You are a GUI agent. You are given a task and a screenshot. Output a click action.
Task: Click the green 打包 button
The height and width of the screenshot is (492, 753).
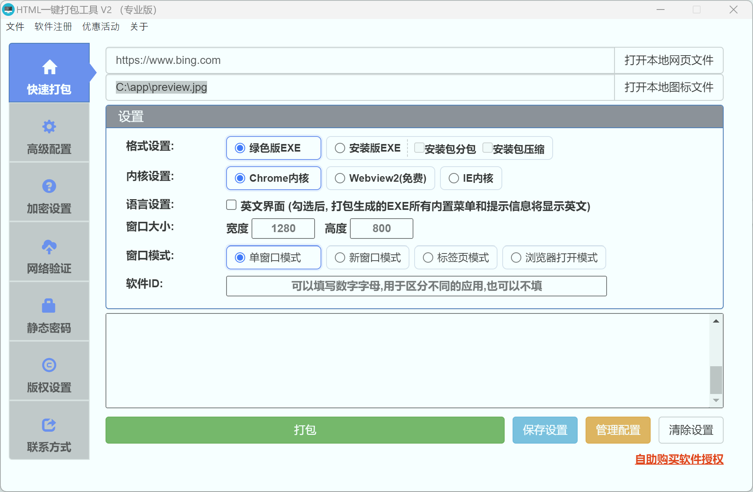[x=305, y=430]
